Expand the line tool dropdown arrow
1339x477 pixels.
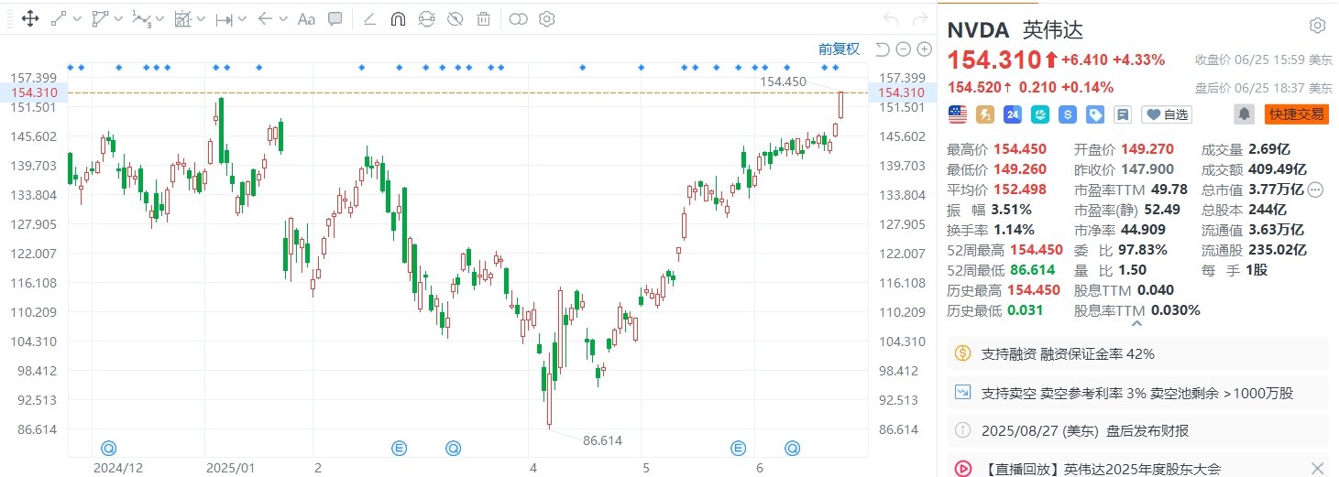click(x=76, y=18)
